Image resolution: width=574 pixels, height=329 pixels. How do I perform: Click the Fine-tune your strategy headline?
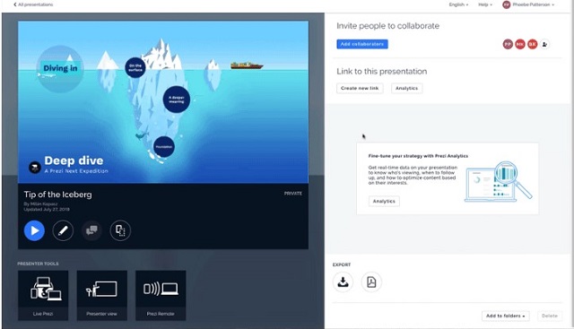click(418, 156)
